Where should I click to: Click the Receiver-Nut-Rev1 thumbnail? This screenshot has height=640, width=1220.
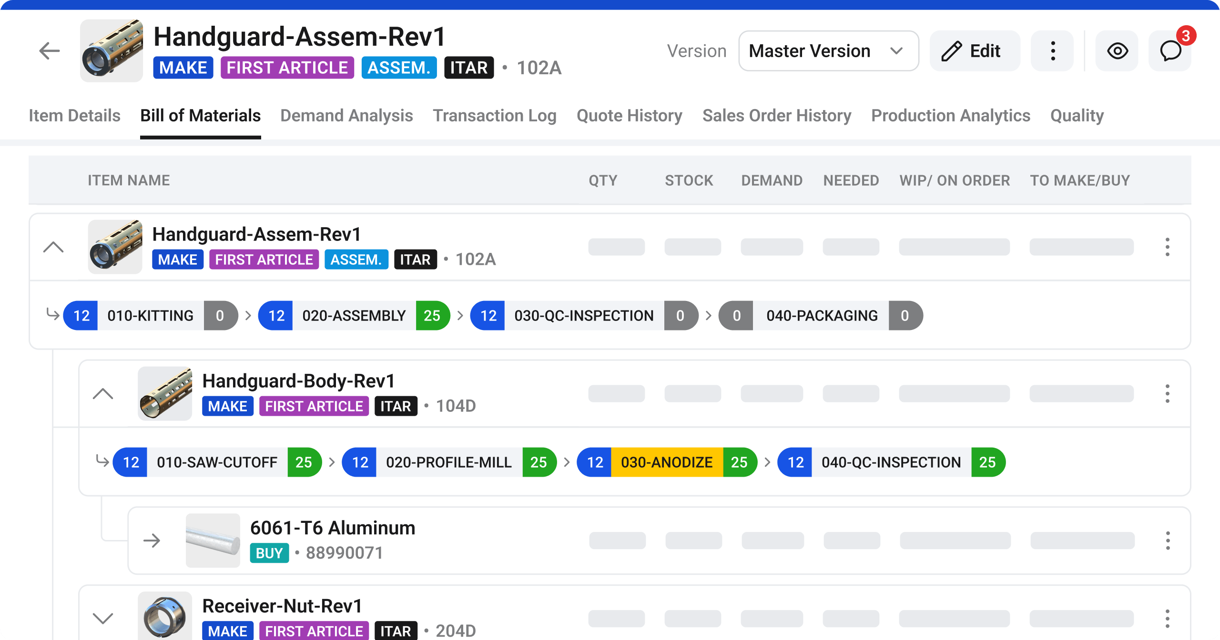click(165, 616)
